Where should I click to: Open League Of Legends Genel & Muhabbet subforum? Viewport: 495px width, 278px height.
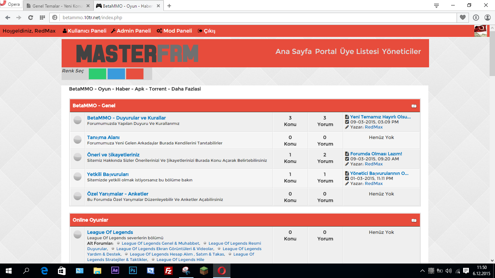(161, 243)
